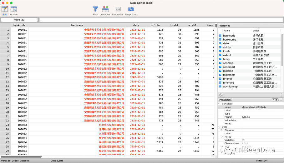The height and width of the screenshot is (163, 284).
Task: Click insshl value 33 in row 2
Action: 180,34
